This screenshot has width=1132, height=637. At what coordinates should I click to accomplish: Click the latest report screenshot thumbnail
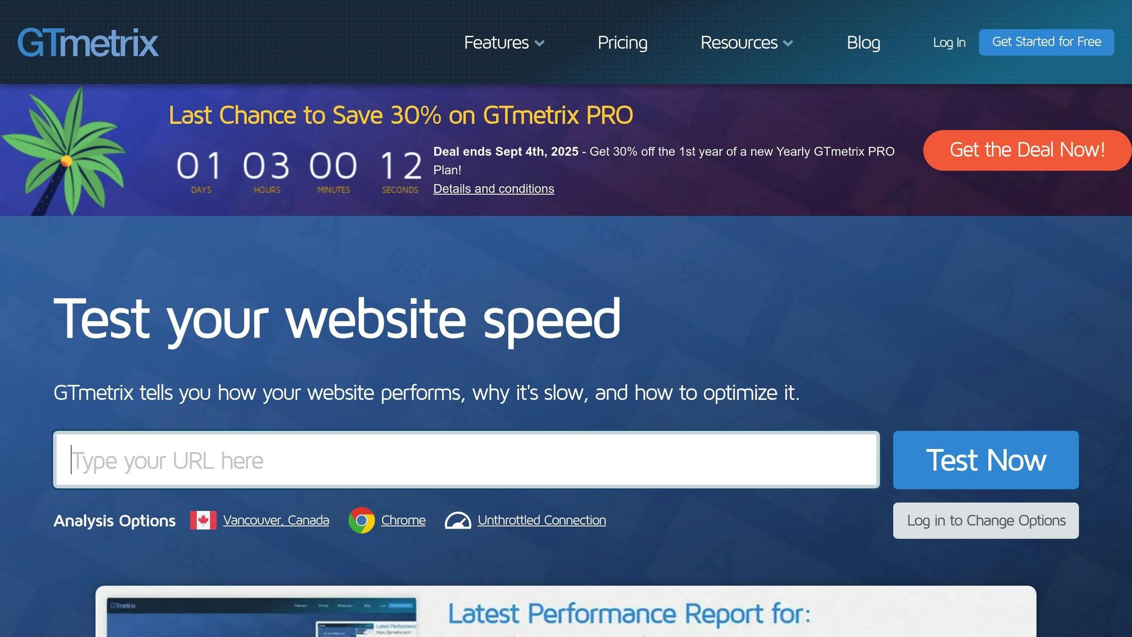click(261, 617)
